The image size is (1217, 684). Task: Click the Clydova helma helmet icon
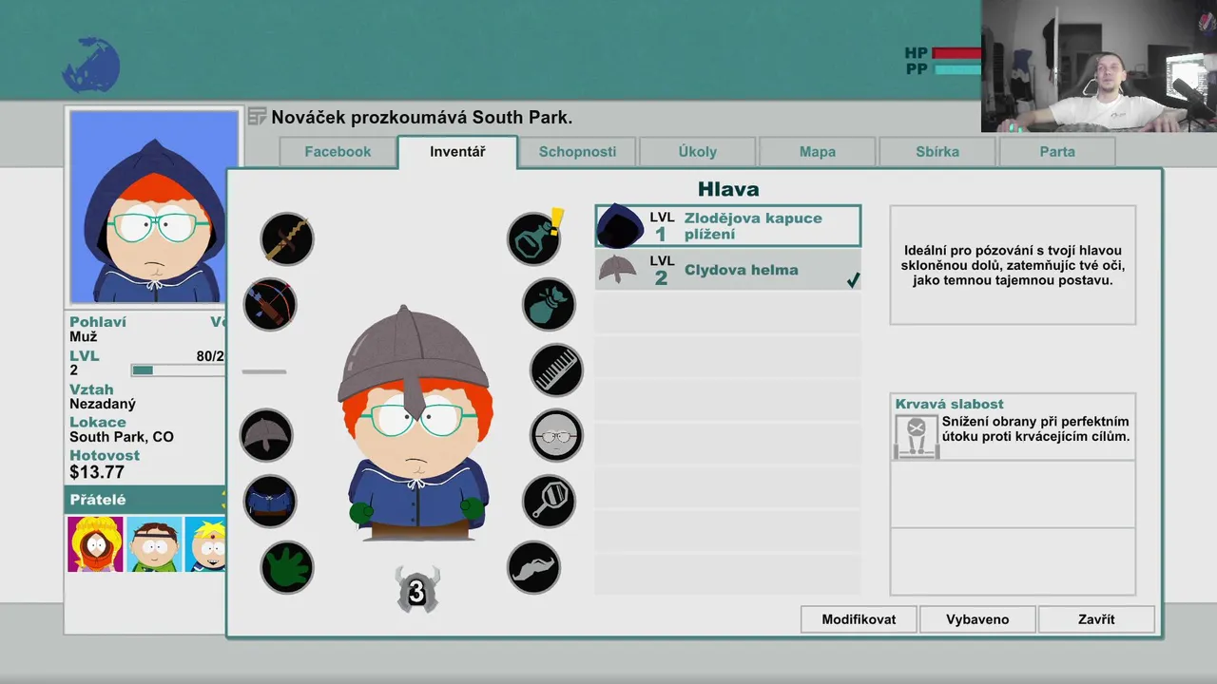[x=618, y=269]
